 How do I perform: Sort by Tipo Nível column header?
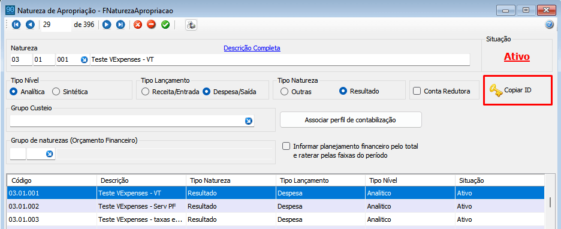point(410,180)
